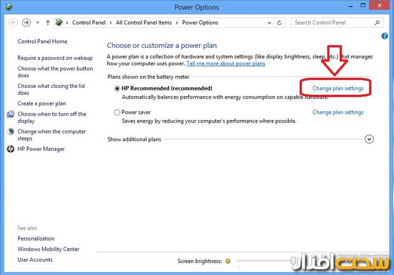
Task: Open Tell me more about power plans
Action: click(x=226, y=63)
